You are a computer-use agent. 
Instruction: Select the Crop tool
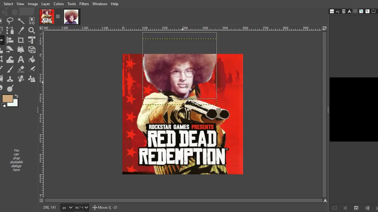[x=21, y=40]
